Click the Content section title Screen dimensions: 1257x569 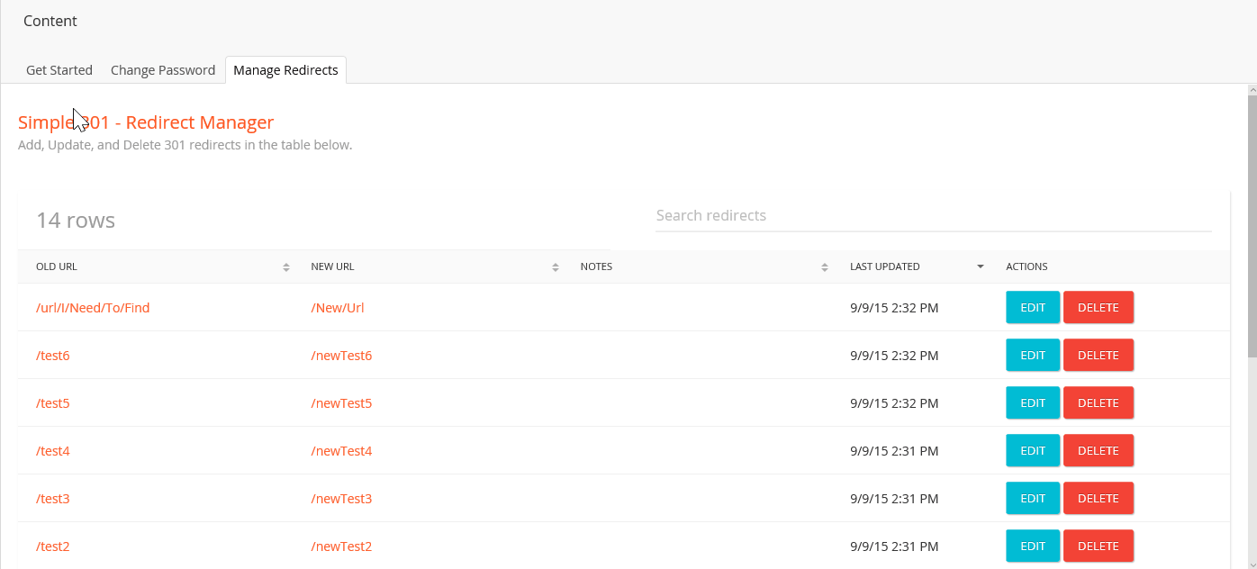point(50,21)
